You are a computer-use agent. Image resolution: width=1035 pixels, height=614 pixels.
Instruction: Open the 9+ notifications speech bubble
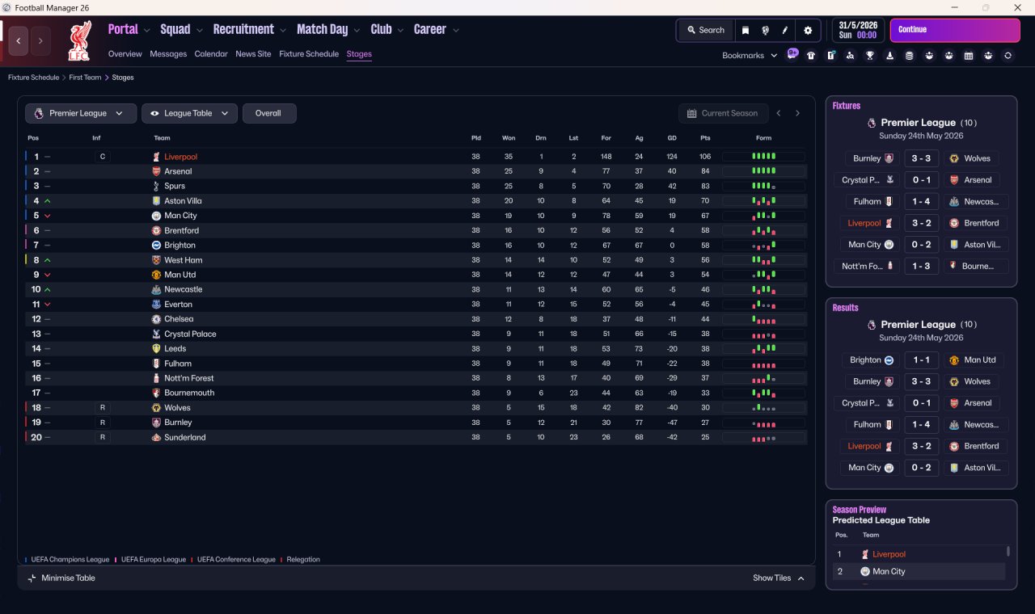[792, 54]
